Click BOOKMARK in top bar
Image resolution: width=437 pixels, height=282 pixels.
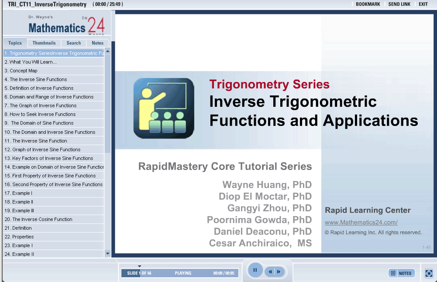(368, 4)
